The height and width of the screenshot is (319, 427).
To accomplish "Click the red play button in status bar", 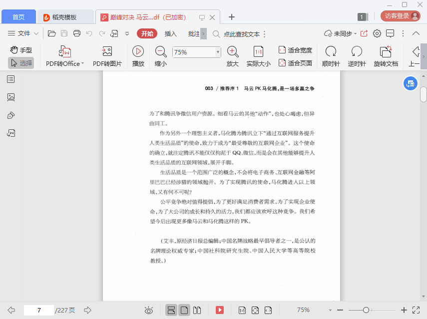I will point(219,310).
